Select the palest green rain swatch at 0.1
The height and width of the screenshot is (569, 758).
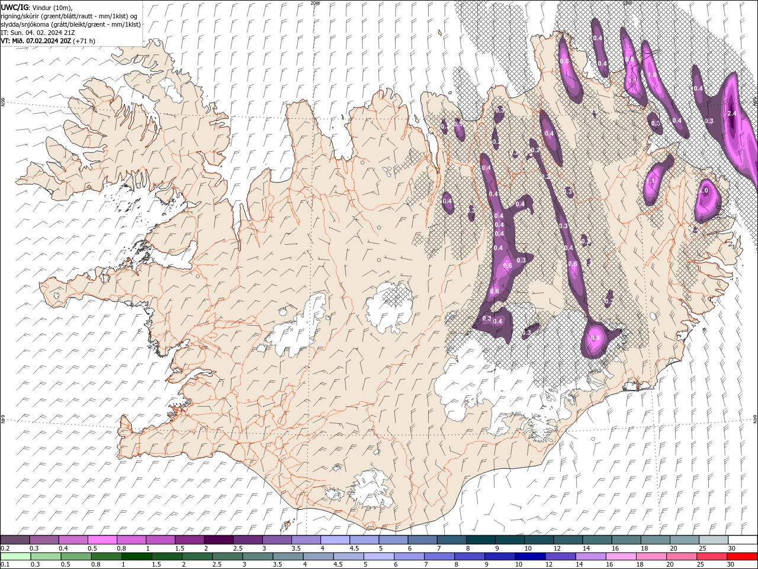15,557
